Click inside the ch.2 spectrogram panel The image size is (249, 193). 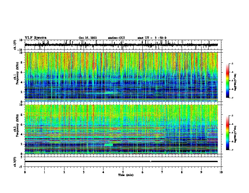[121, 129]
